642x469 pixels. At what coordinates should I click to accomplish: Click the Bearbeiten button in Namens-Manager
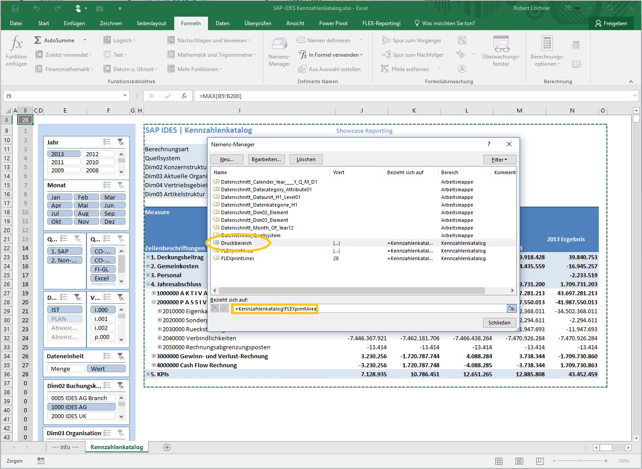[266, 159]
